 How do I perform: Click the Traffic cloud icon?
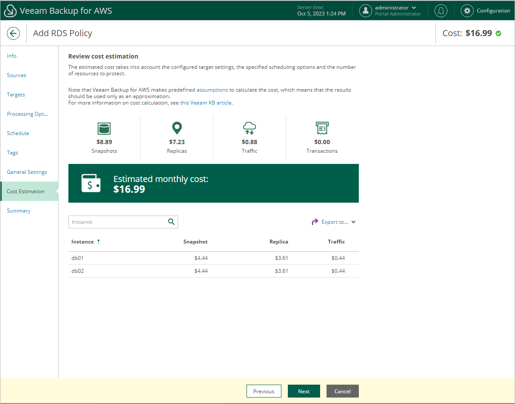tap(250, 128)
